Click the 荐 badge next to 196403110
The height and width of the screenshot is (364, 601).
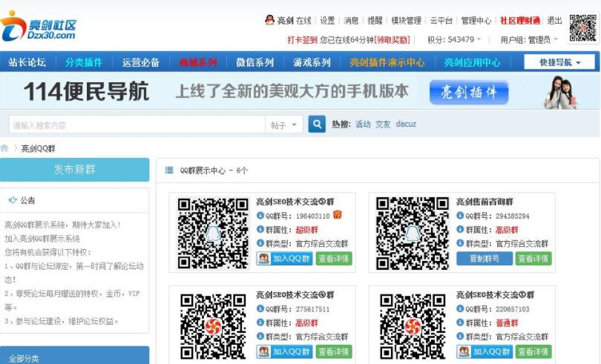click(338, 215)
